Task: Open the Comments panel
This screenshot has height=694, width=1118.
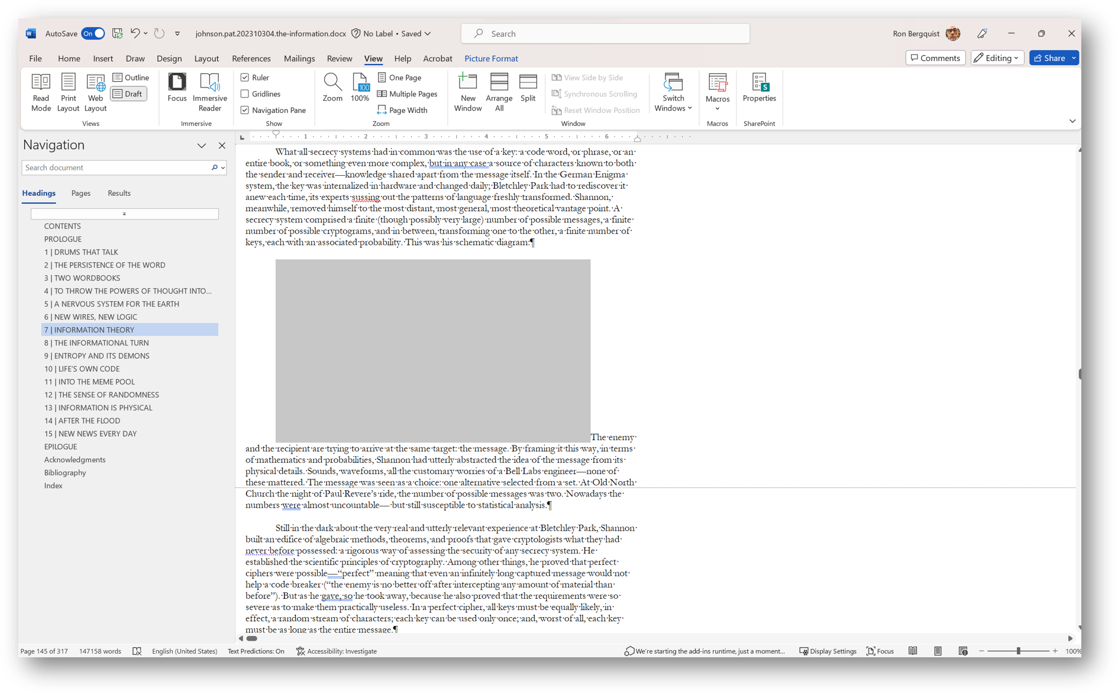Action: pyautogui.click(x=935, y=58)
